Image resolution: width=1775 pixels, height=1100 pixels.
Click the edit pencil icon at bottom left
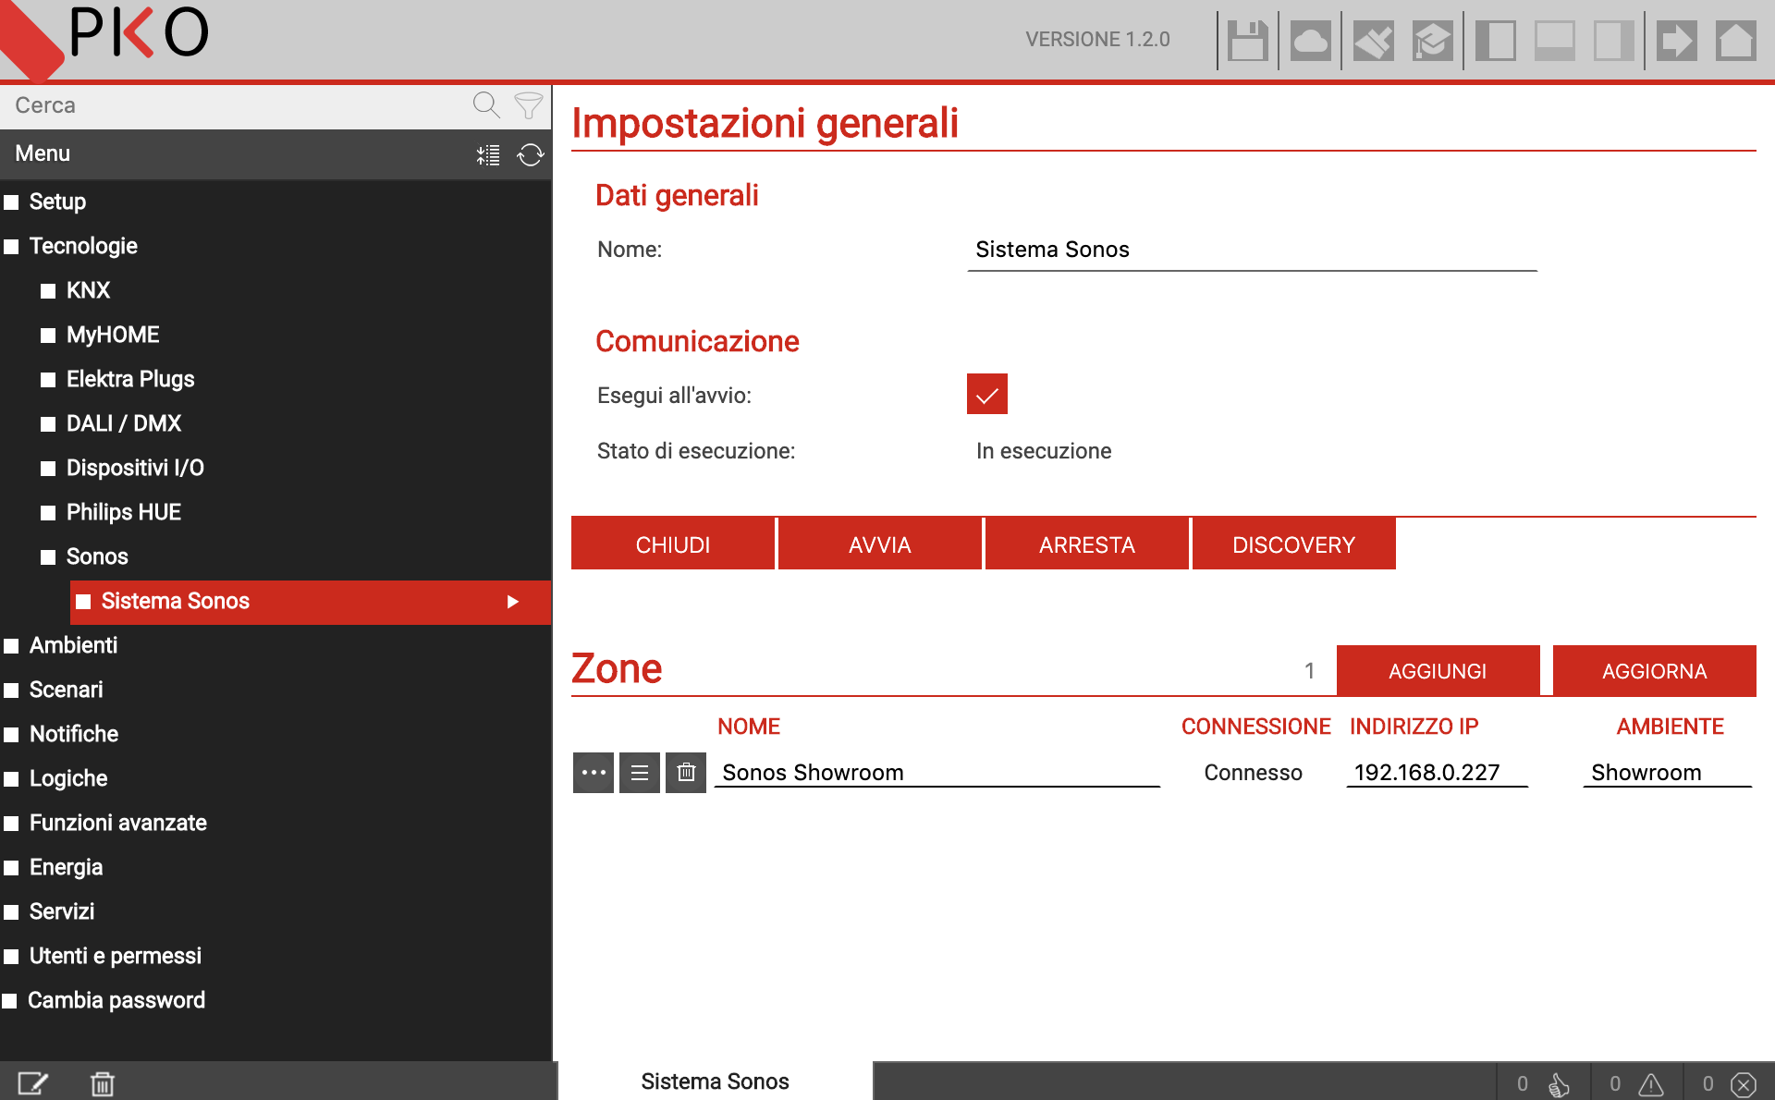pyautogui.click(x=33, y=1082)
